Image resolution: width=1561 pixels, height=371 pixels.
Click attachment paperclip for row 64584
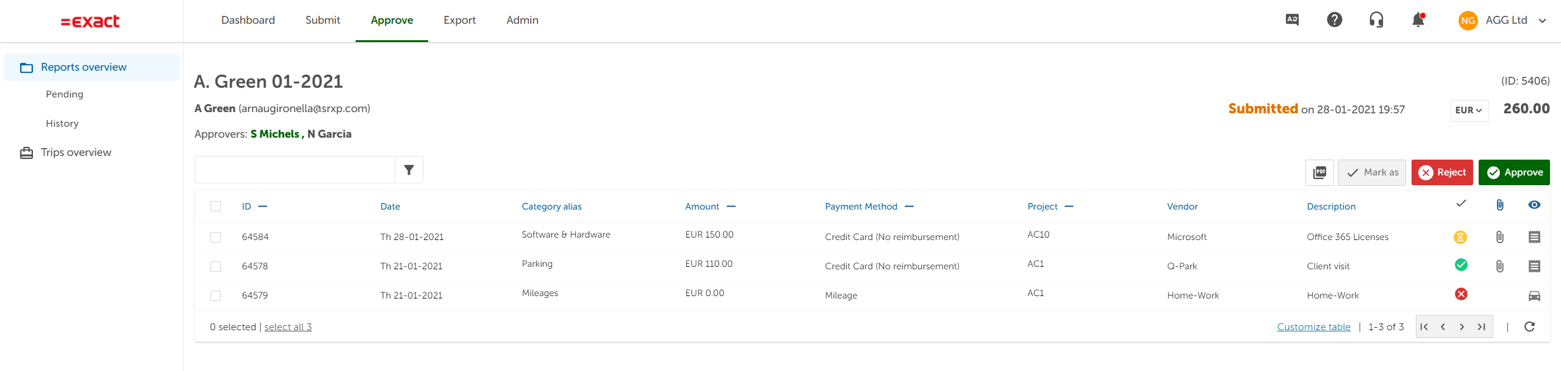(x=1499, y=237)
